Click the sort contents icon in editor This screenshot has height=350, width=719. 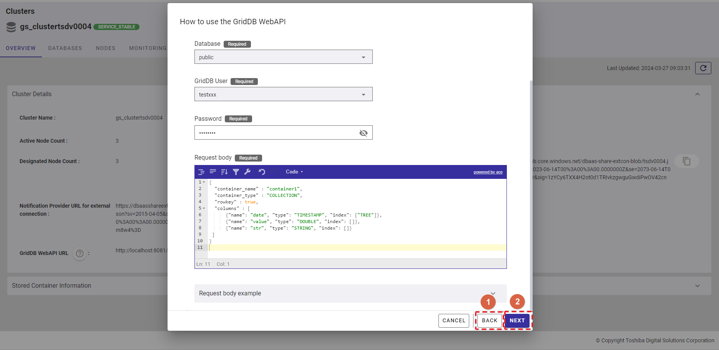pos(224,172)
